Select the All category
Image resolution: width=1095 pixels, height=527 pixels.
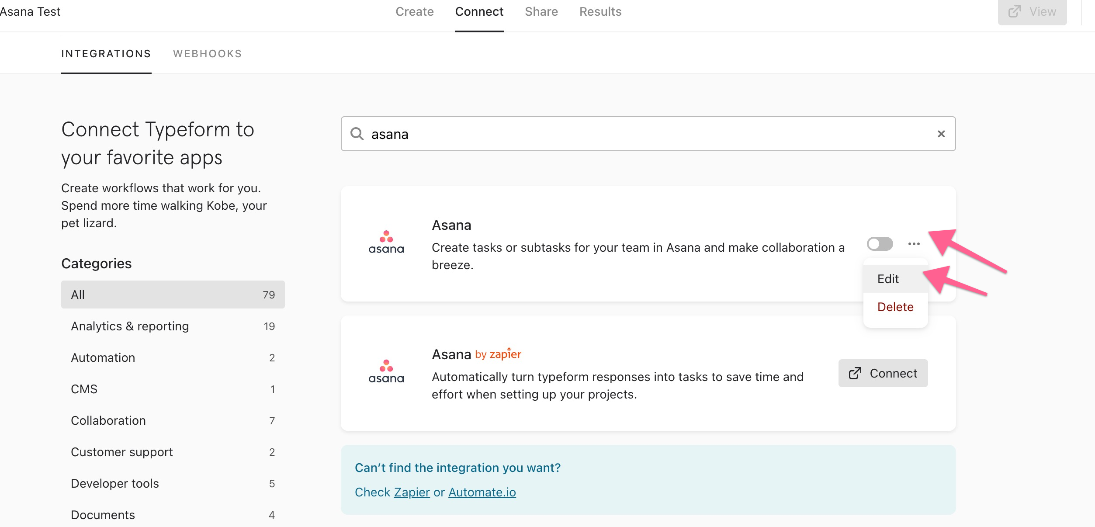173,295
